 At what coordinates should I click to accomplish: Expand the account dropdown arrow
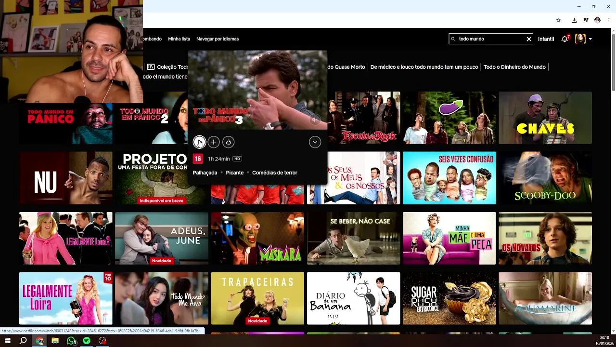click(590, 39)
